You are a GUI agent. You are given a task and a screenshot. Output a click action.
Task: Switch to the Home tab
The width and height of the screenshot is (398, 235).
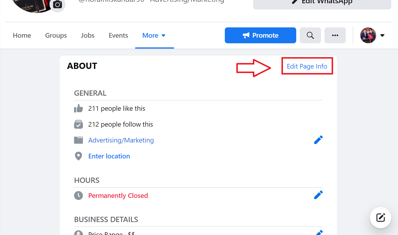coord(22,35)
